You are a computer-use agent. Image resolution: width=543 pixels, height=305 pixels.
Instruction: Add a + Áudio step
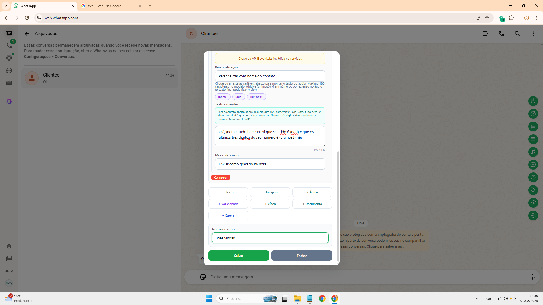tap(312, 192)
